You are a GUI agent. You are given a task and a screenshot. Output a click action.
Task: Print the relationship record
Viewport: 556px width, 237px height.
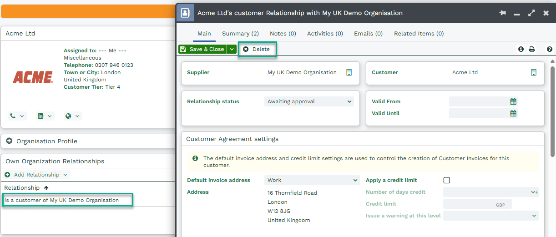pos(532,49)
